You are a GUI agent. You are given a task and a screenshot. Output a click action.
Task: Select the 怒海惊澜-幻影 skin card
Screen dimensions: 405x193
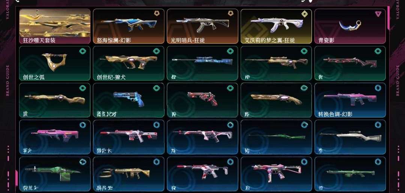(x=129, y=26)
